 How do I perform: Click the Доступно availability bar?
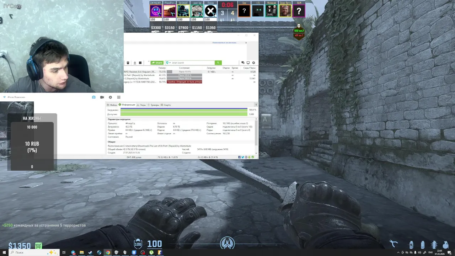click(184, 114)
